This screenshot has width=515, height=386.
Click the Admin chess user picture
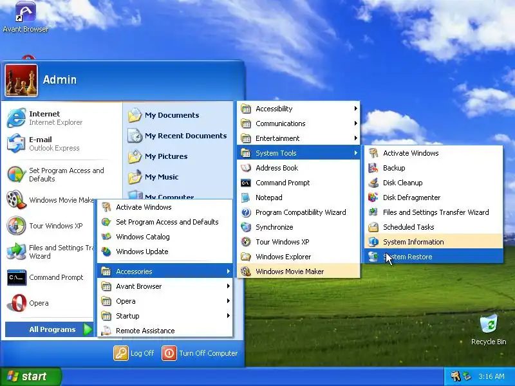tap(21, 80)
